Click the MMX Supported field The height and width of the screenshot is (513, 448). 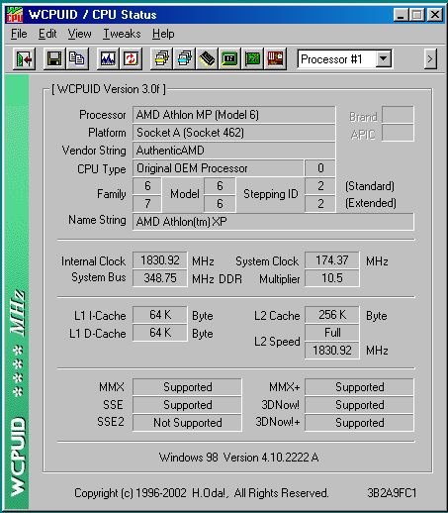pyautogui.click(x=187, y=387)
